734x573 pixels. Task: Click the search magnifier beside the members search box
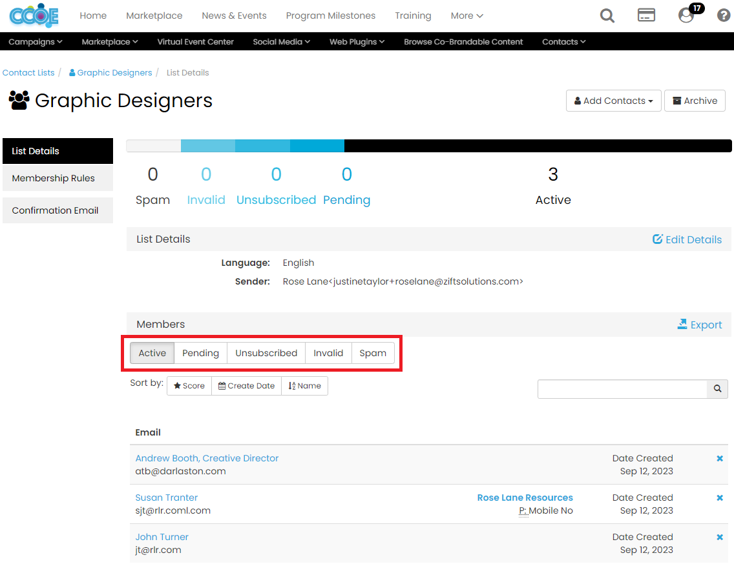[x=717, y=388]
